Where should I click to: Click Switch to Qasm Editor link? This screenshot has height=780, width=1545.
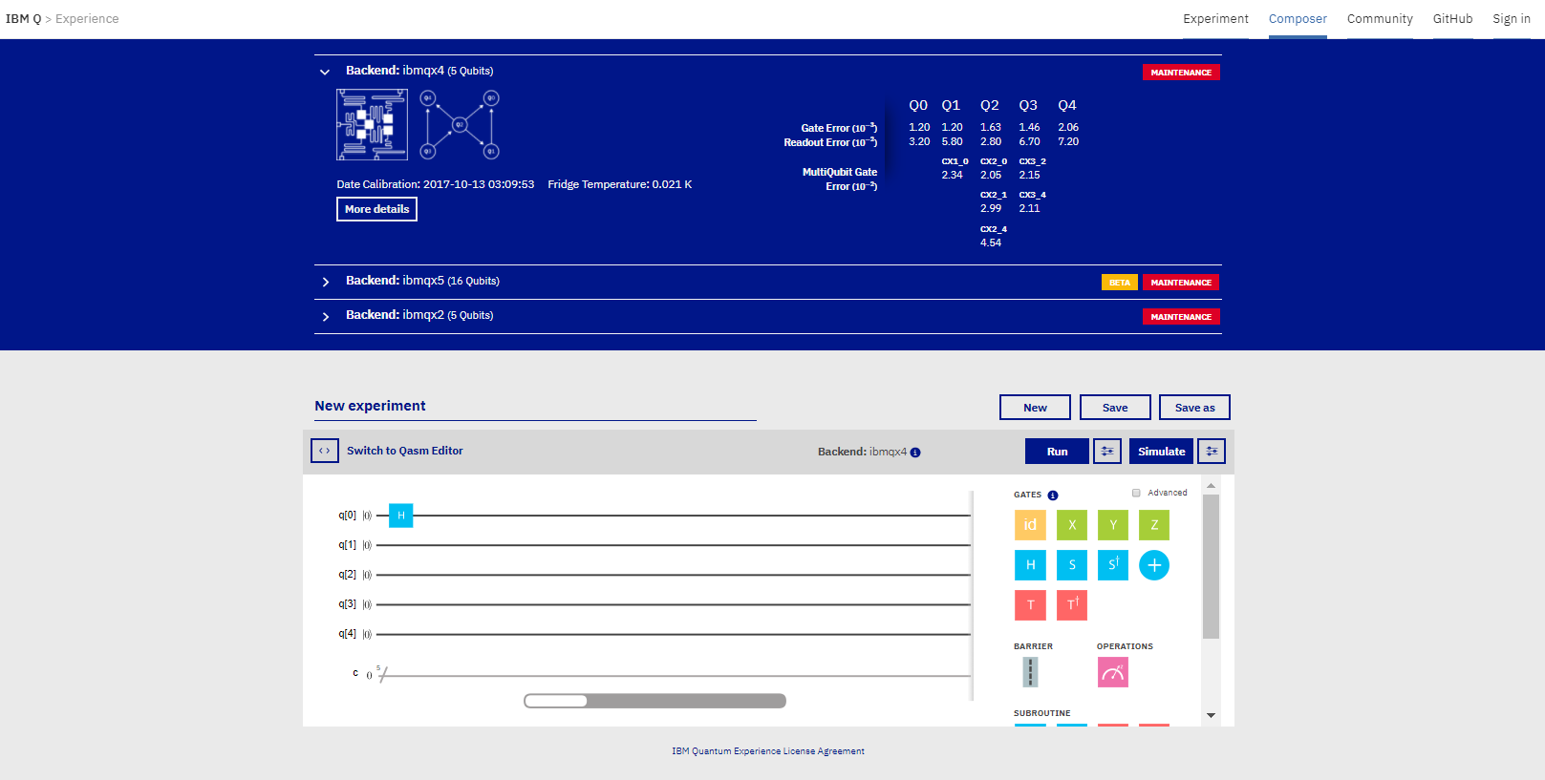tap(405, 451)
